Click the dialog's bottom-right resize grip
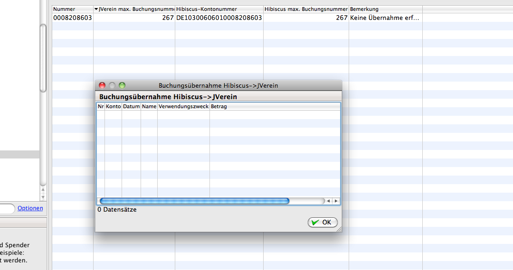The image size is (513, 270). tap(339, 229)
